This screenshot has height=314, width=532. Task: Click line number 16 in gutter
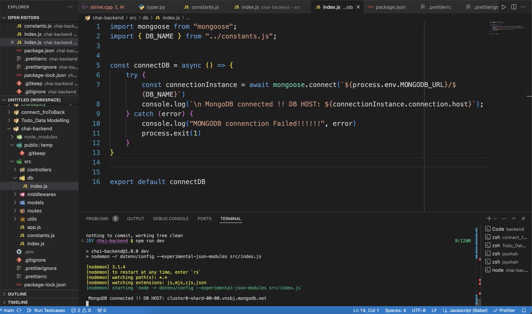[x=96, y=182]
